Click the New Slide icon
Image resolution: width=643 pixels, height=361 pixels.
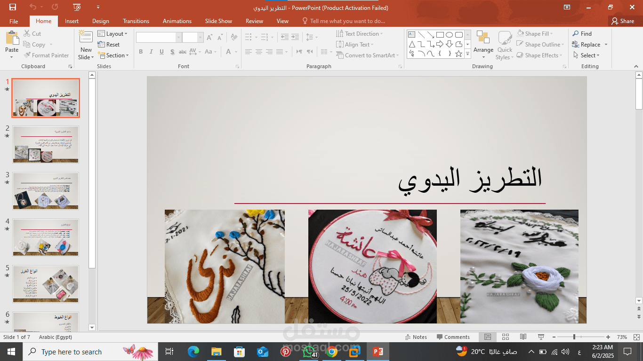pyautogui.click(x=86, y=37)
